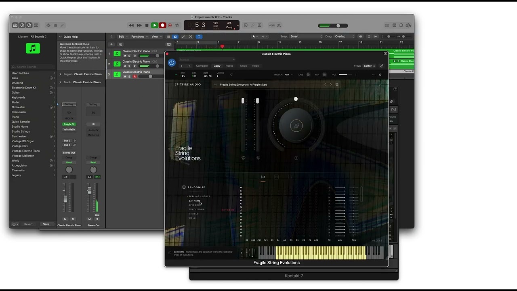The image size is (517, 291).
Task: Click the large center Spitfire knob
Action: (x=296, y=126)
